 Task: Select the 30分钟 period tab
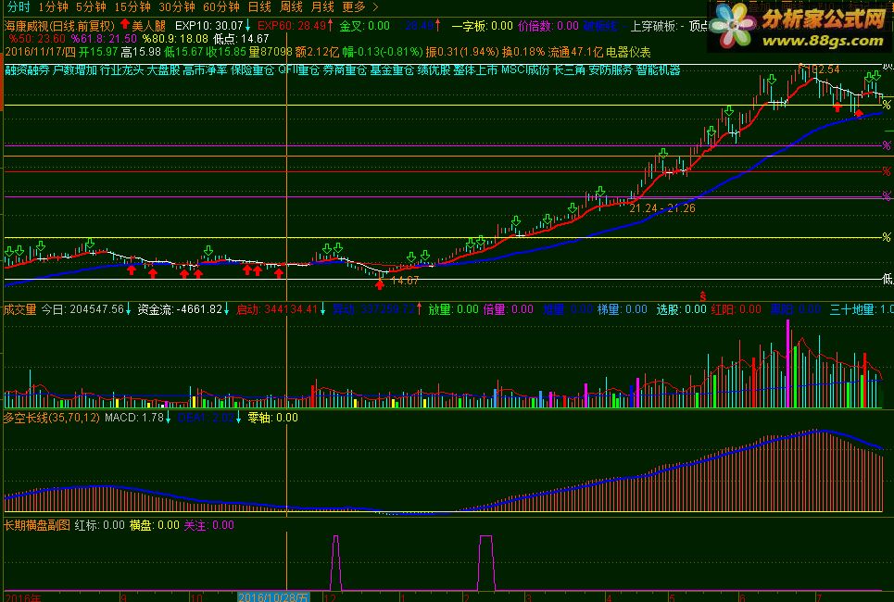click(177, 6)
